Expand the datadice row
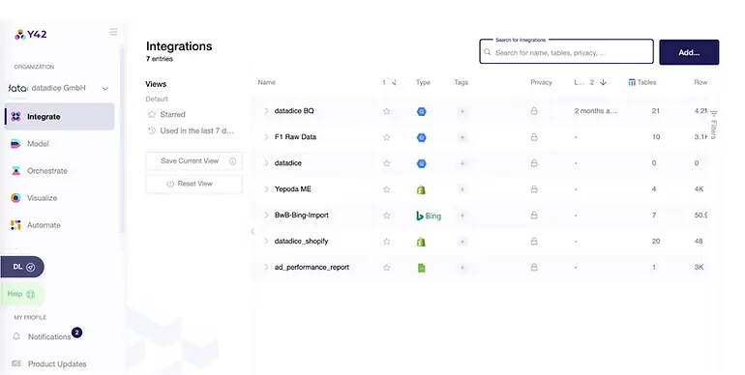This screenshot has width=745, height=375. pos(266,162)
